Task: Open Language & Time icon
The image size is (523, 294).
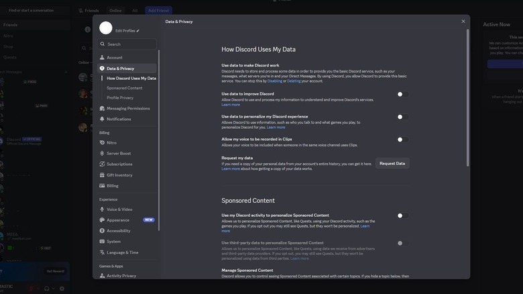Action: tap(102, 252)
